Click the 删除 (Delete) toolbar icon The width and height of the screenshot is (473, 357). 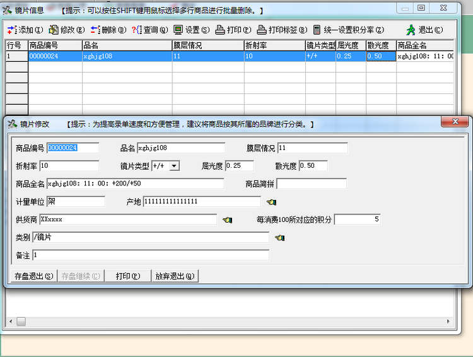95,30
